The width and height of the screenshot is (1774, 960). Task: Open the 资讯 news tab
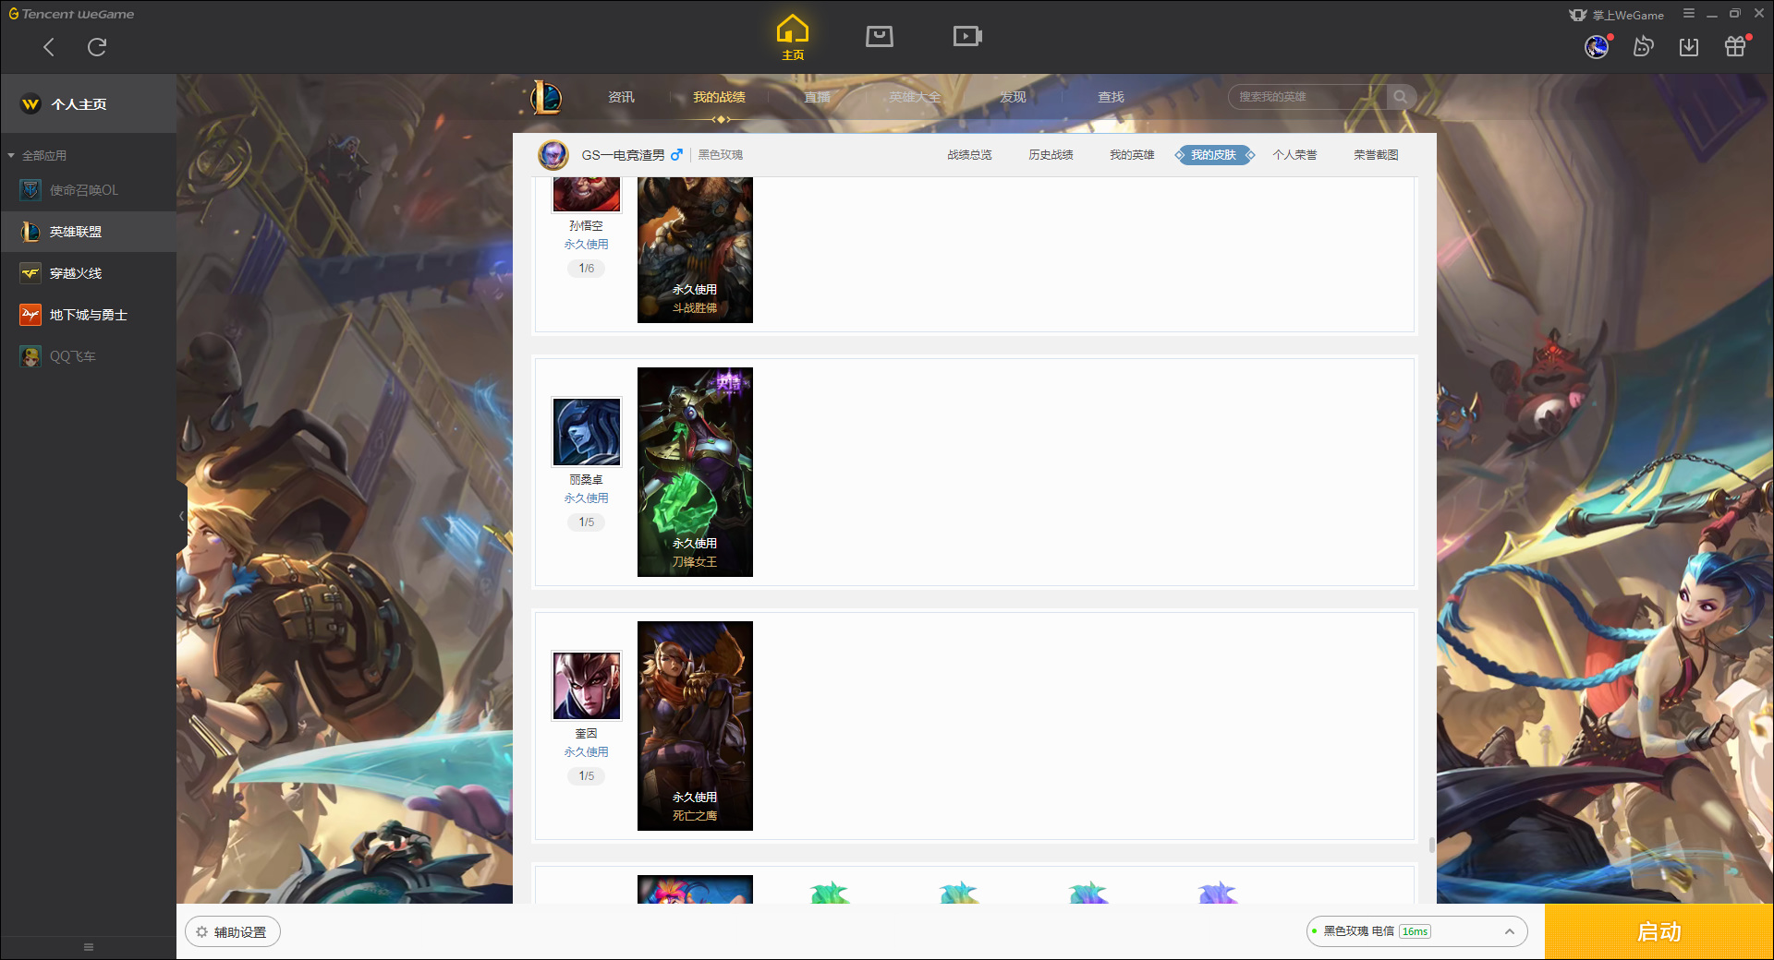coord(621,97)
